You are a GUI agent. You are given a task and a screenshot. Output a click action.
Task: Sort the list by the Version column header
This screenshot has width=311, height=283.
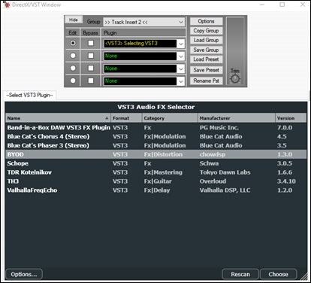coord(291,118)
